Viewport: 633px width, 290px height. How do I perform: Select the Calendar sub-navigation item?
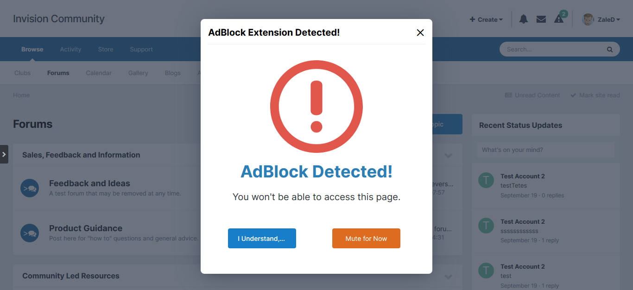coord(99,73)
